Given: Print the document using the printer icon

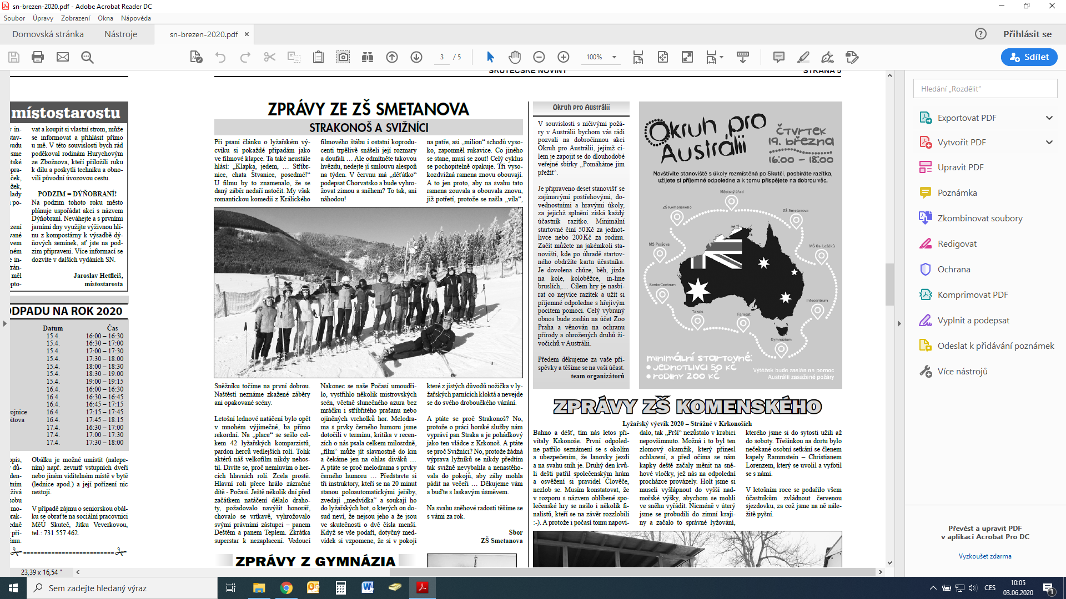Looking at the screenshot, I should pyautogui.click(x=38, y=57).
